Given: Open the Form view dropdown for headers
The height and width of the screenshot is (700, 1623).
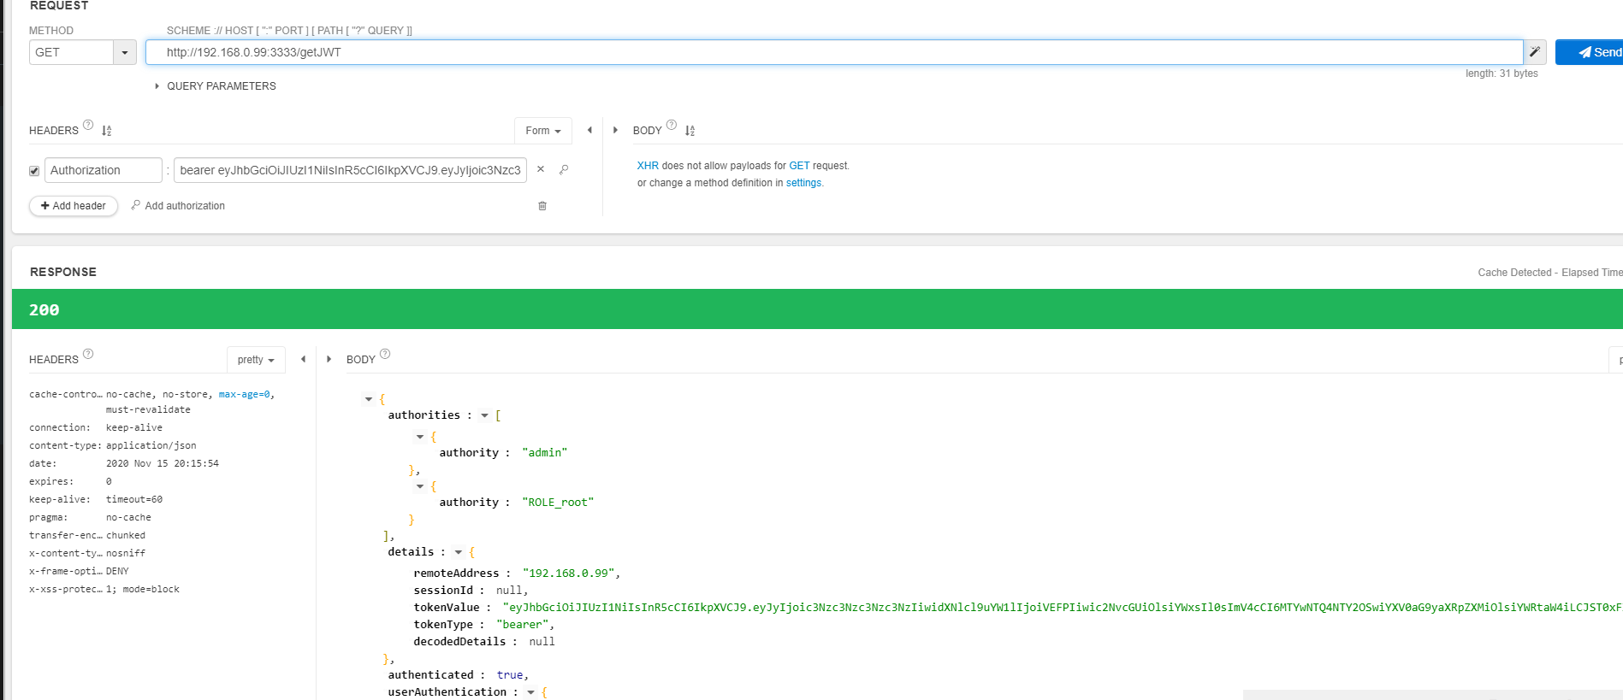Looking at the screenshot, I should tap(543, 131).
